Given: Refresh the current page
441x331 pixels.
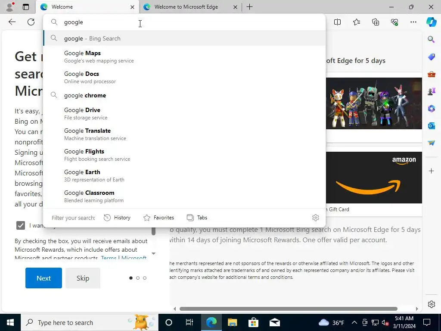Looking at the screenshot, I should pyautogui.click(x=31, y=22).
